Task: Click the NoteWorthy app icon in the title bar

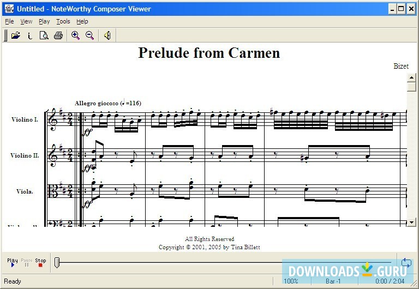Action: 9,9
